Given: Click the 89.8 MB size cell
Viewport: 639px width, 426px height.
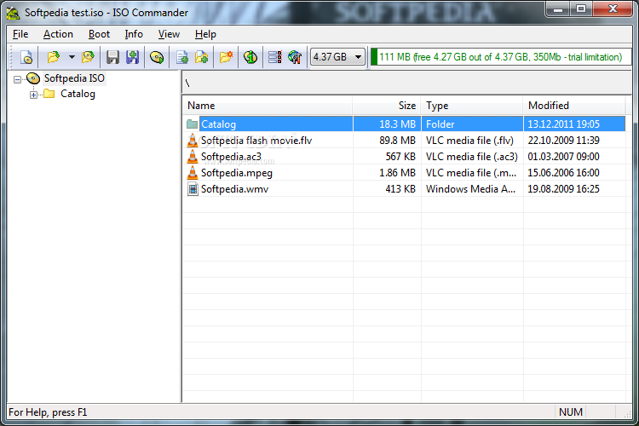Looking at the screenshot, I should (x=397, y=141).
